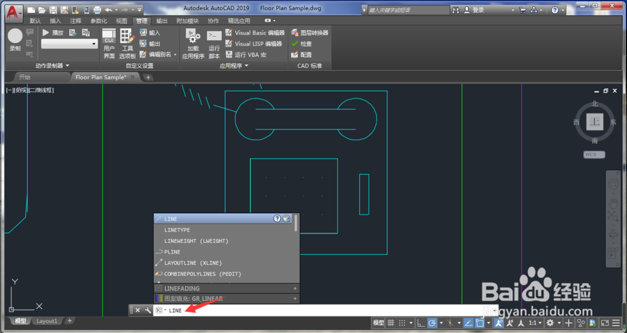Toggle object snap tracking
Image resolution: width=627 pixels, height=333 pixels.
click(468, 323)
